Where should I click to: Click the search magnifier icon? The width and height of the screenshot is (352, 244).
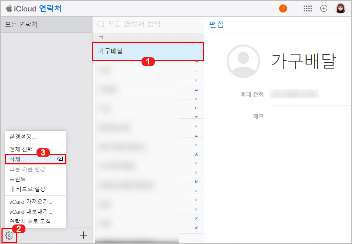pos(101,24)
